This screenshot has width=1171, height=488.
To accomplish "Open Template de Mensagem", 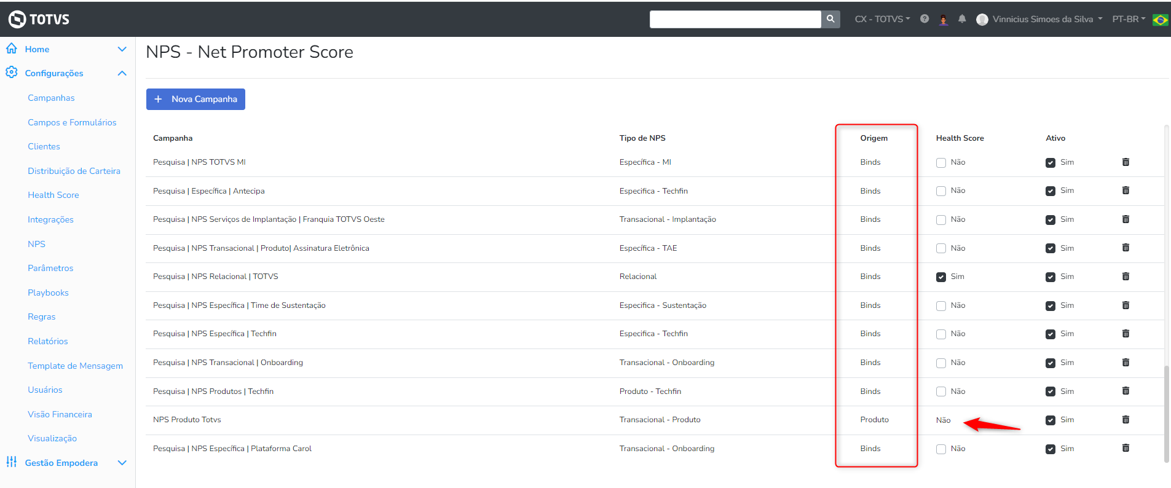I will pos(75,366).
